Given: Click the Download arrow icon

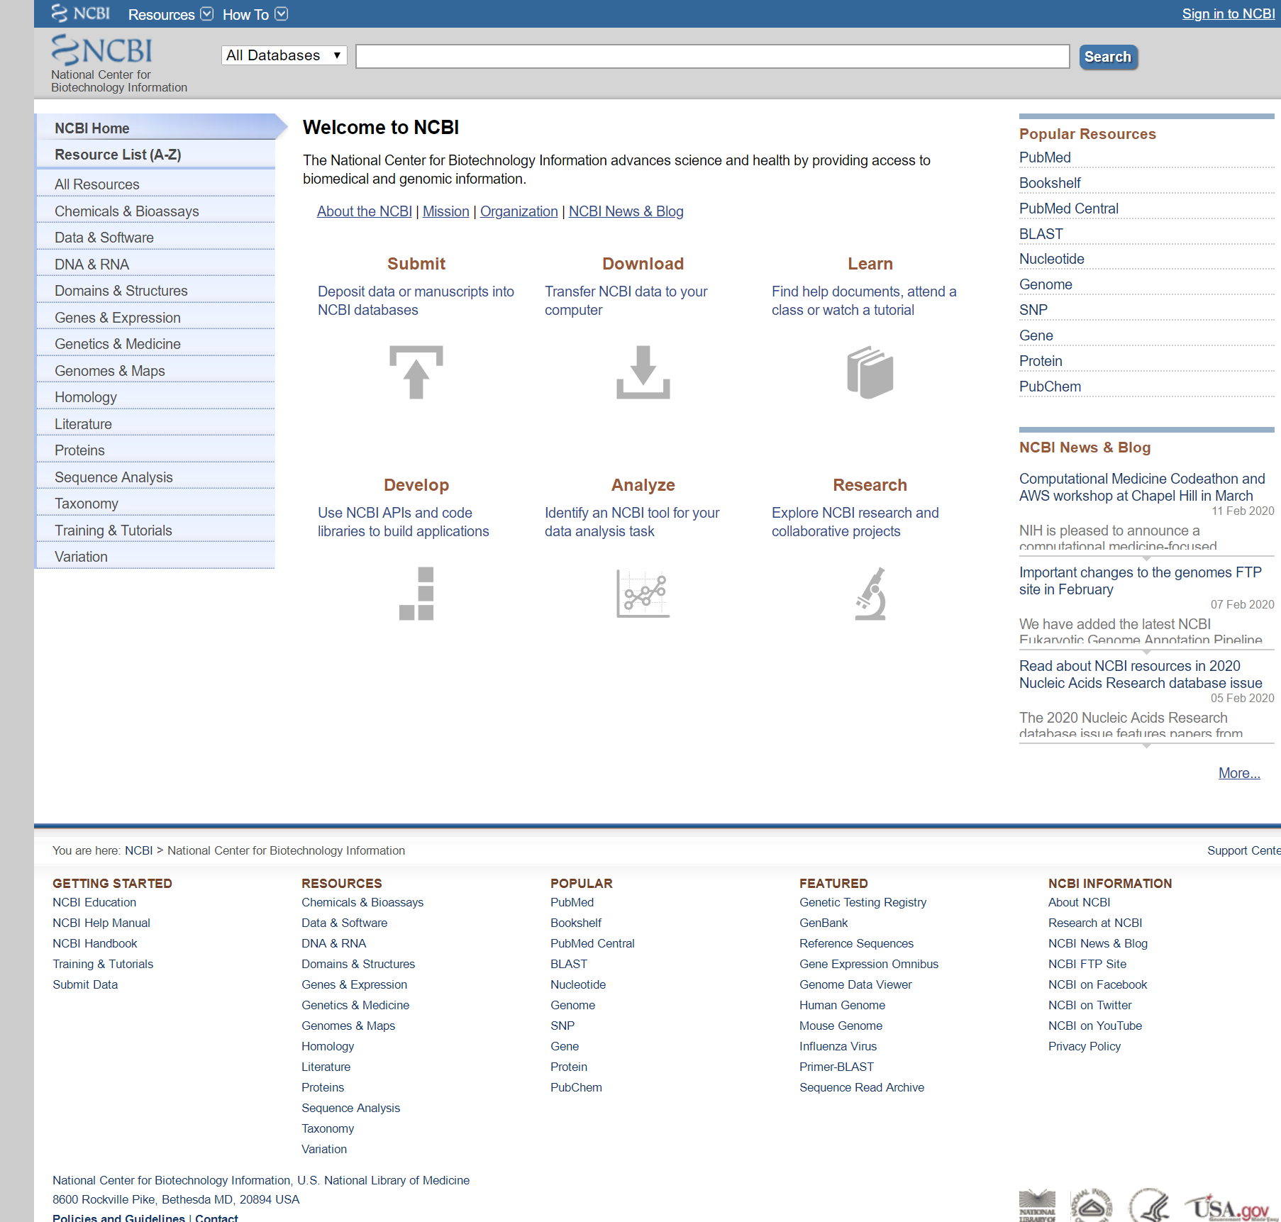Looking at the screenshot, I should [x=643, y=372].
